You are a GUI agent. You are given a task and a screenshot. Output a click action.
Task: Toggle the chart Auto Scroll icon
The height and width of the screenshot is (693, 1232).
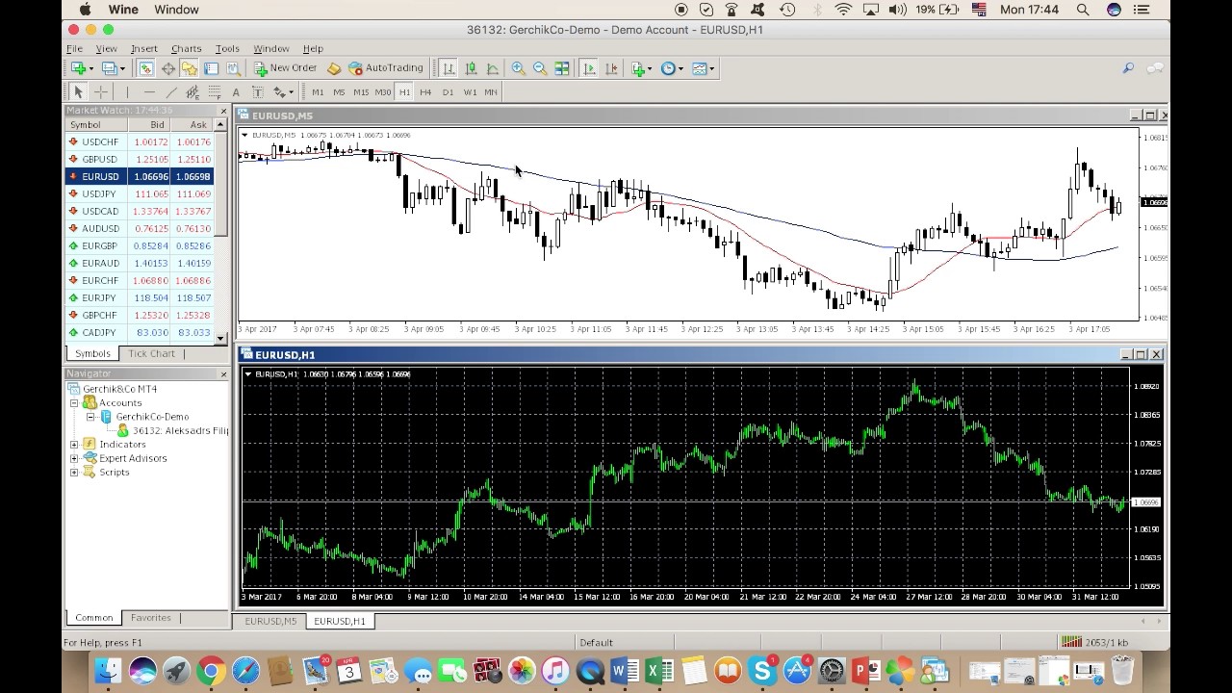(589, 68)
